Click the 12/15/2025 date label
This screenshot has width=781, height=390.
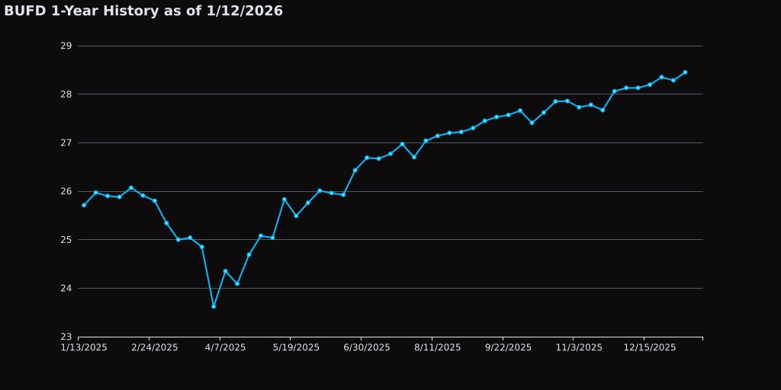[650, 347]
